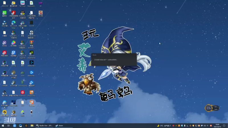Switch to Studio One taskbar window

(44, 125)
